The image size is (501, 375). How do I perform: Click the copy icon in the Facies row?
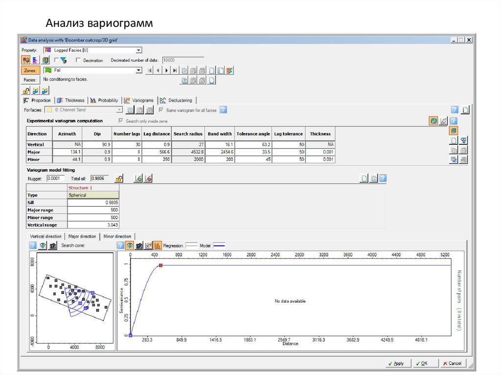[184, 80]
